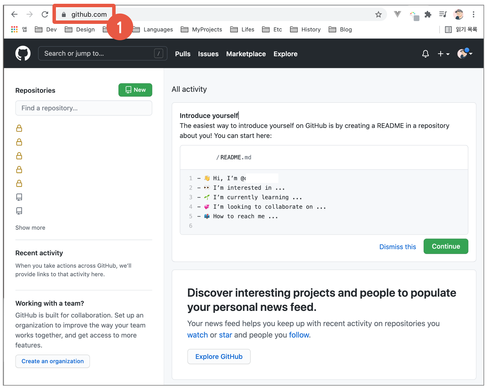Open the reading list (읽기 목록)

(x=461, y=30)
